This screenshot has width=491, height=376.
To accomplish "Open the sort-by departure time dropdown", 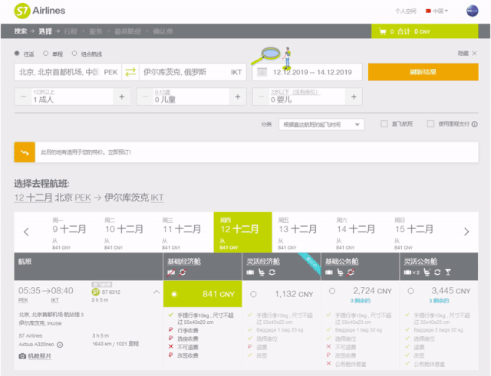I will tap(321, 124).
